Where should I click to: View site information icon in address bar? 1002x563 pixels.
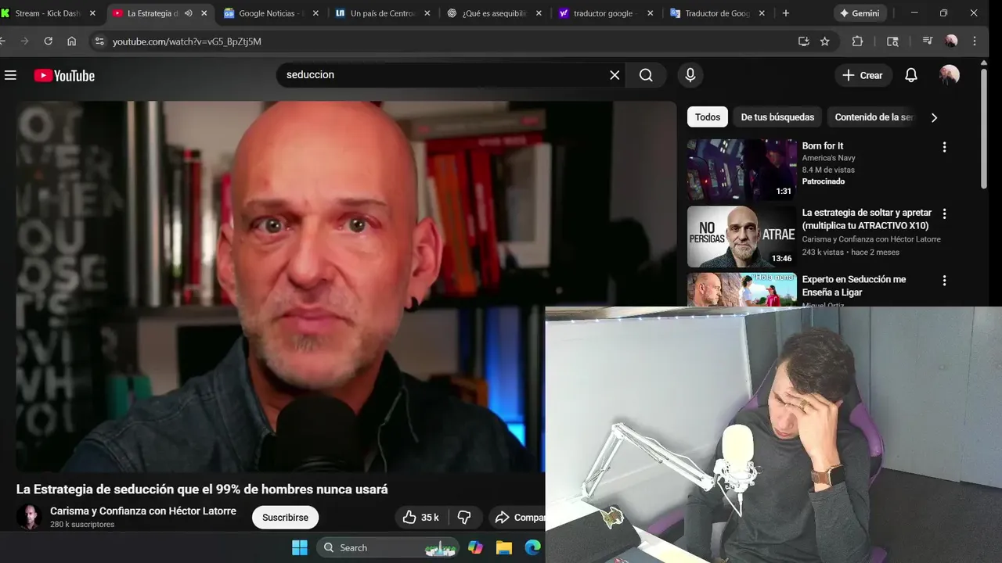pyautogui.click(x=99, y=41)
